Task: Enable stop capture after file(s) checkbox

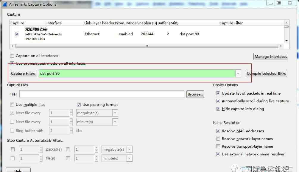Action: point(13,158)
